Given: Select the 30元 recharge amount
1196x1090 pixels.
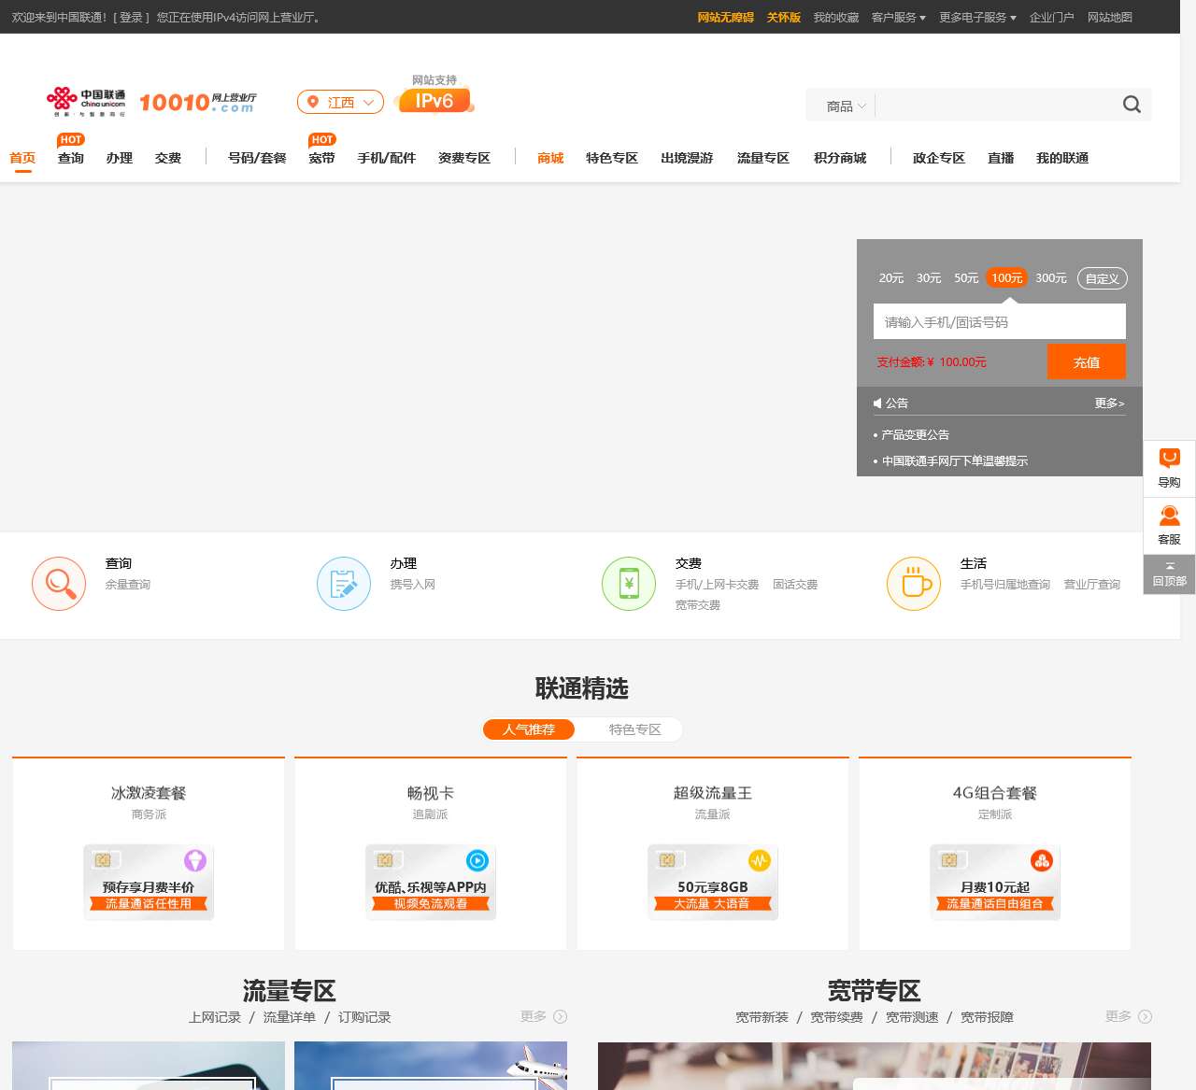Looking at the screenshot, I should pyautogui.click(x=929, y=278).
